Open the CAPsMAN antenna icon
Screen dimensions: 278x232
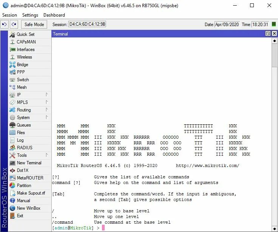point(12,42)
